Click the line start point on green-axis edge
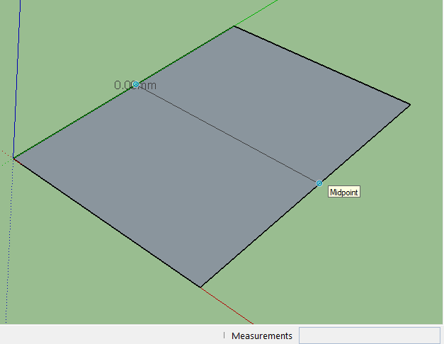The image size is (444, 344). 135,84
